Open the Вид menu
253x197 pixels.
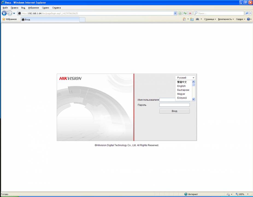(23, 8)
